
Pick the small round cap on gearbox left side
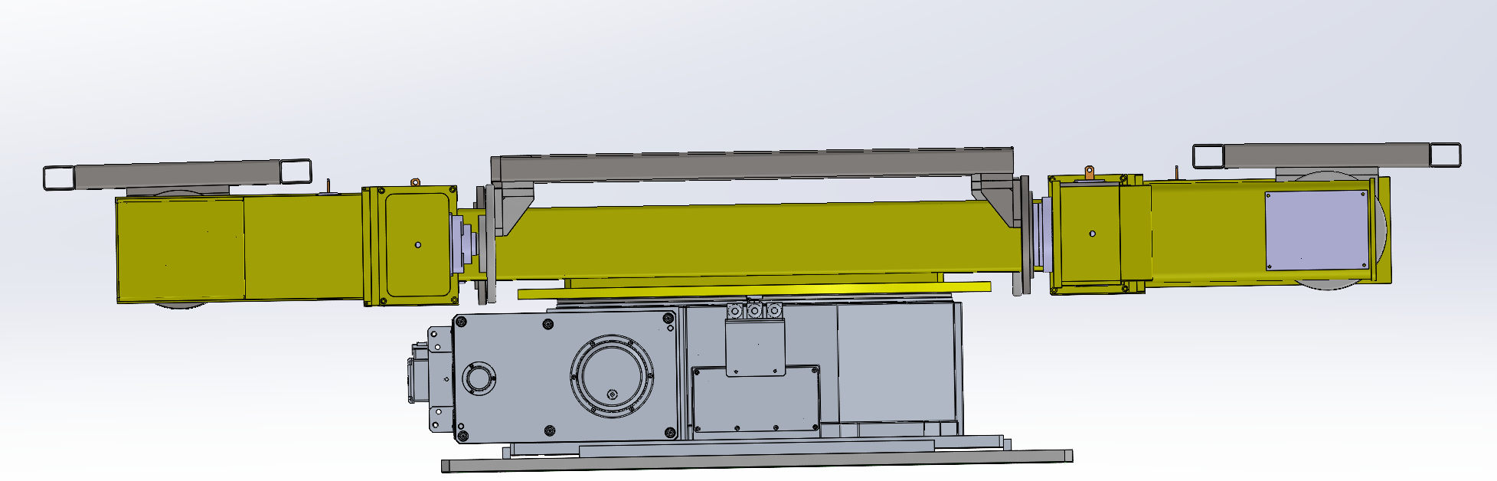coord(478,379)
